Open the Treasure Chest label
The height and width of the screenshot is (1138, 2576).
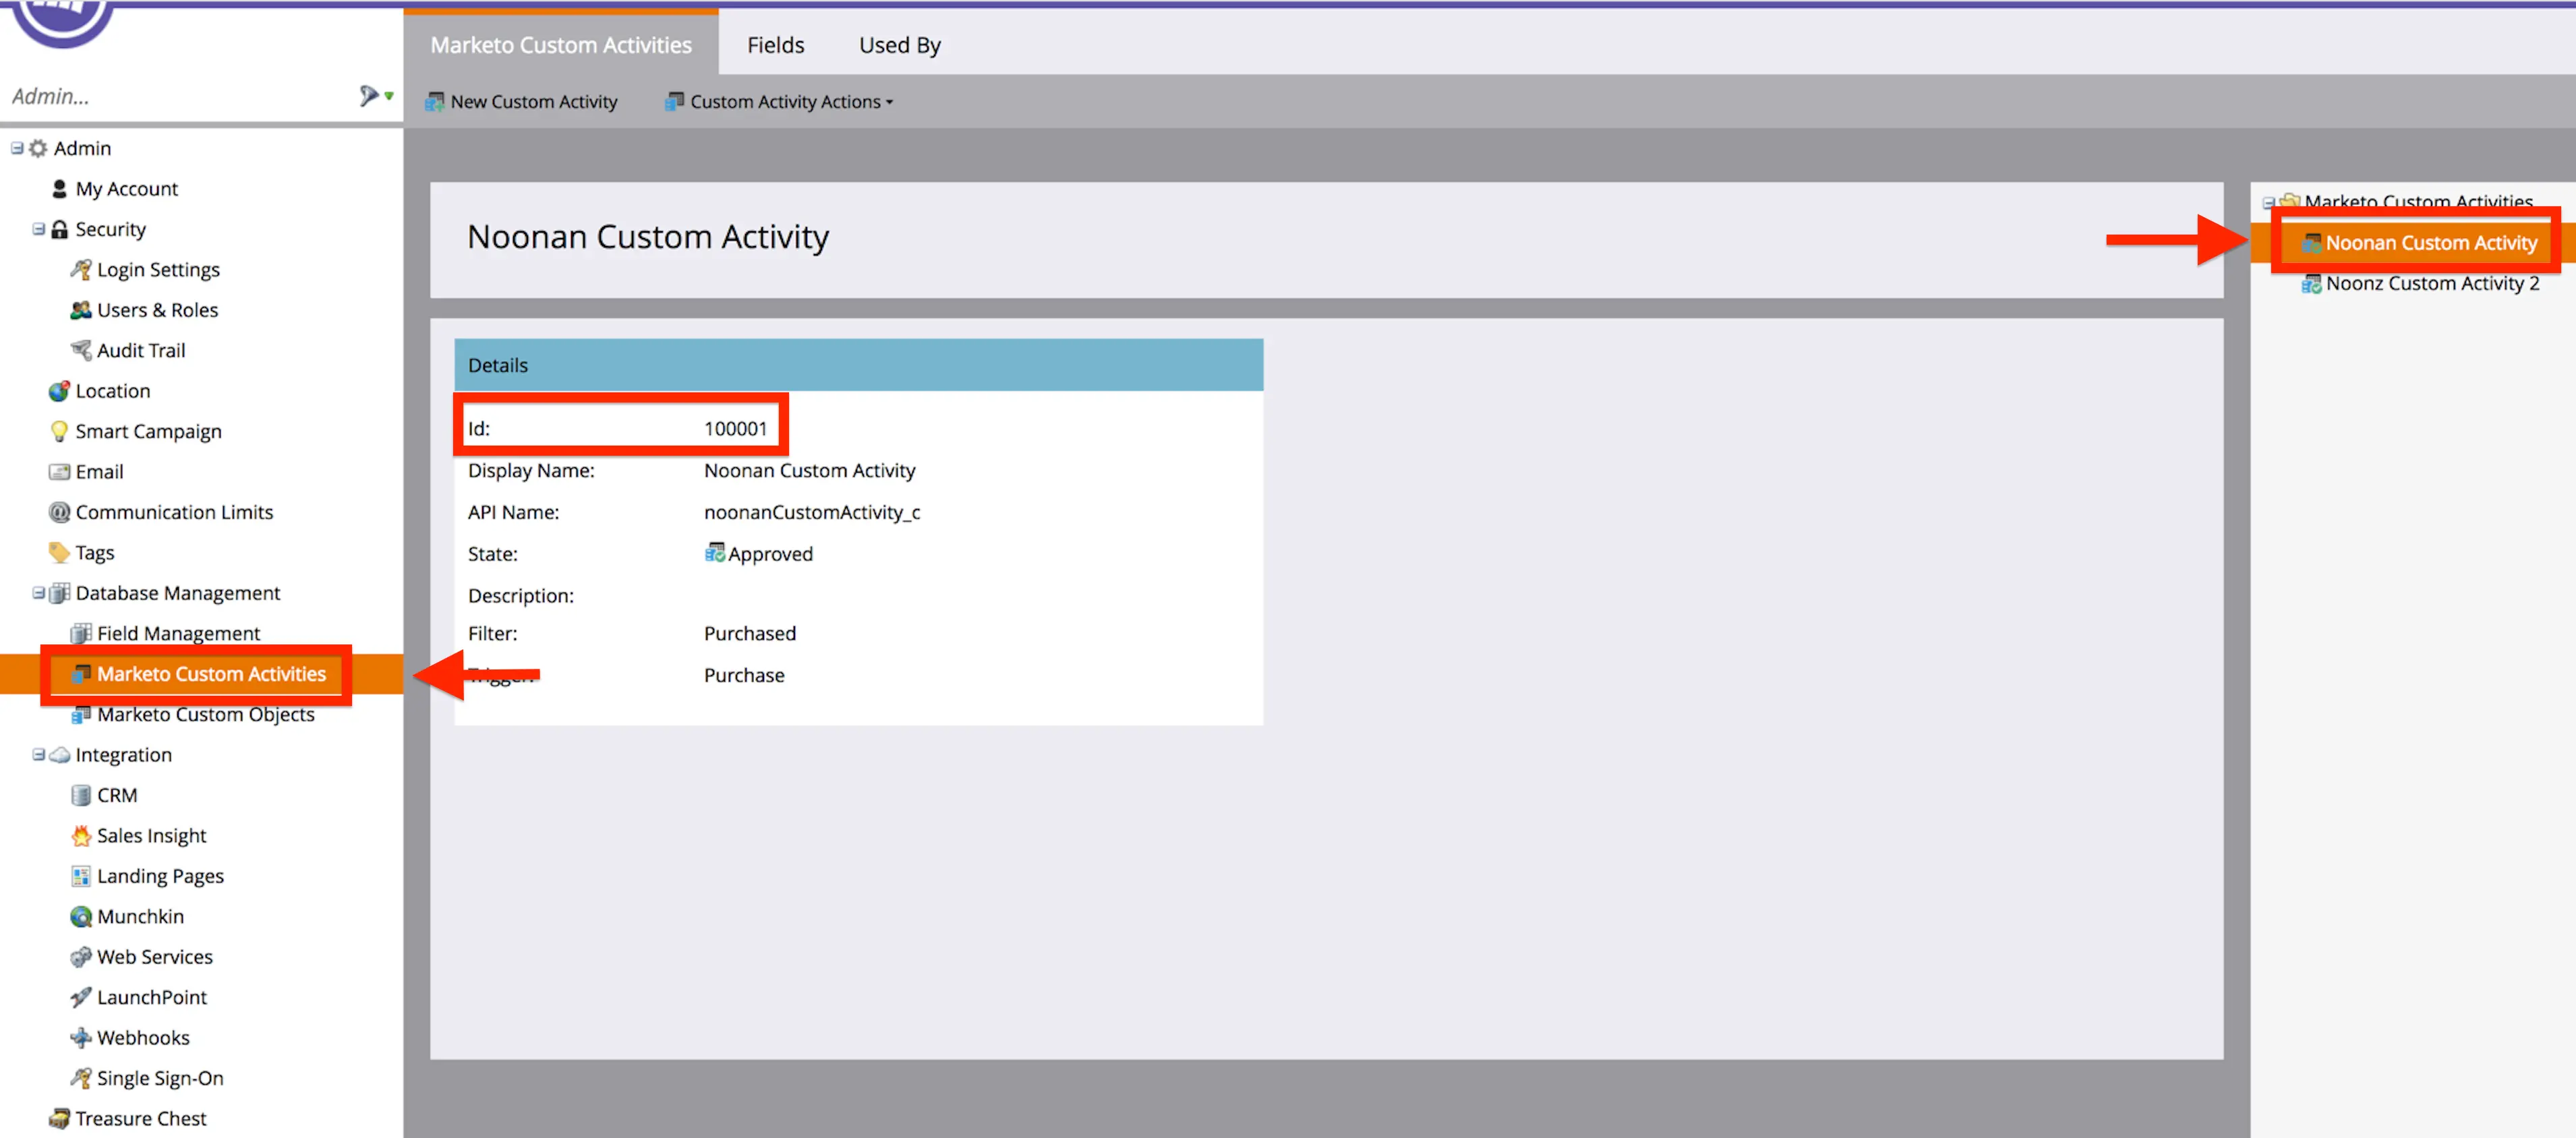(141, 1118)
